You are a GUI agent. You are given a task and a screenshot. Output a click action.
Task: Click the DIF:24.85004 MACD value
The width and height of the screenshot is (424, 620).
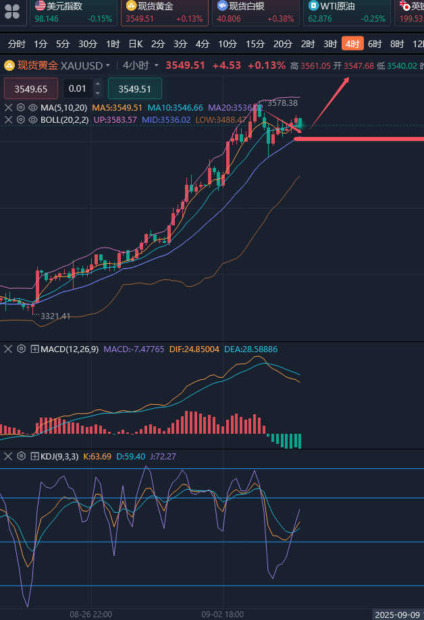coord(194,349)
